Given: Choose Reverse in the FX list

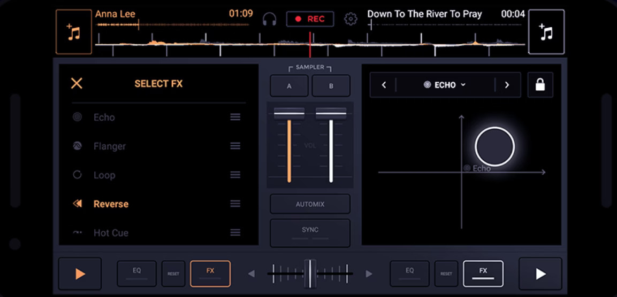Looking at the screenshot, I should [x=158, y=204].
